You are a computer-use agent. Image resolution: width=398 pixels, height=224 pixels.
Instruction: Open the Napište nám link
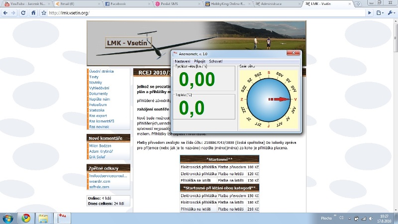tap(99, 99)
